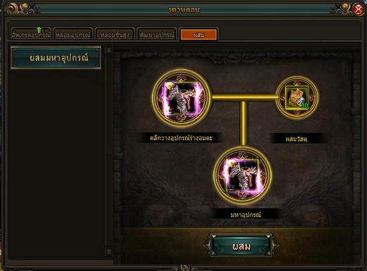Choose ผสมมหาอุปกรณ์ in the left list
This screenshot has width=367, height=271.
click(x=56, y=58)
